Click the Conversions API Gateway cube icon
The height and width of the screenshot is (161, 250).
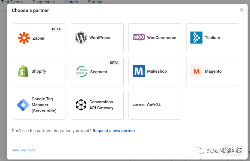point(81,105)
